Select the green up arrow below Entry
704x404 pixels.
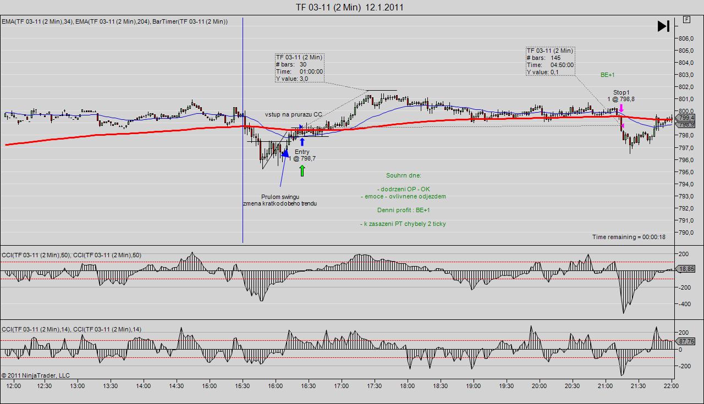[302, 171]
